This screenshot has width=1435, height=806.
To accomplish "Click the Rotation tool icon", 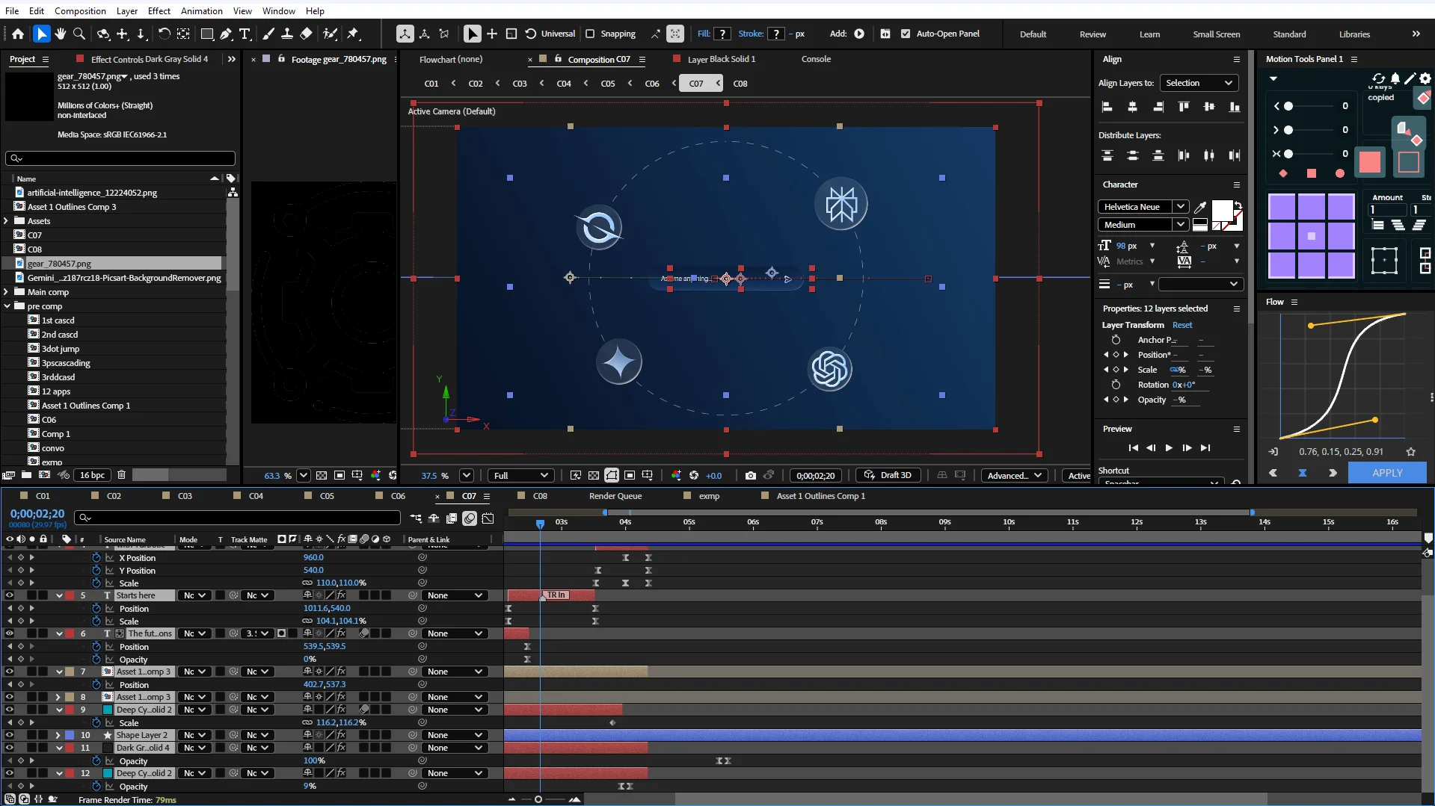I will [164, 34].
